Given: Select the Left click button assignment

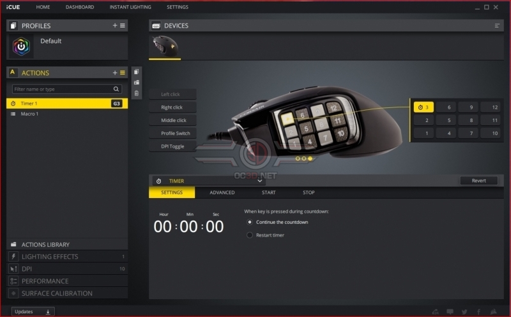Looking at the screenshot, I should click(172, 94).
